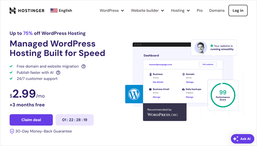The image size is (257, 146).
Task: Click the mywordpresspage.com link
Action: 161,65
